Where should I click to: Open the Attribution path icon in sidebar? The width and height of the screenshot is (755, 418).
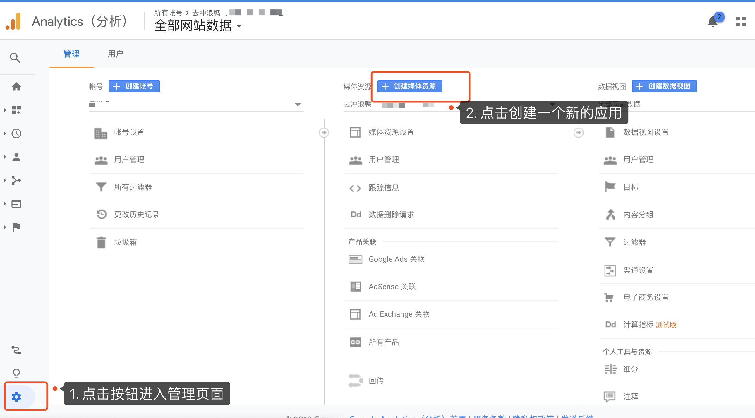pyautogui.click(x=16, y=350)
